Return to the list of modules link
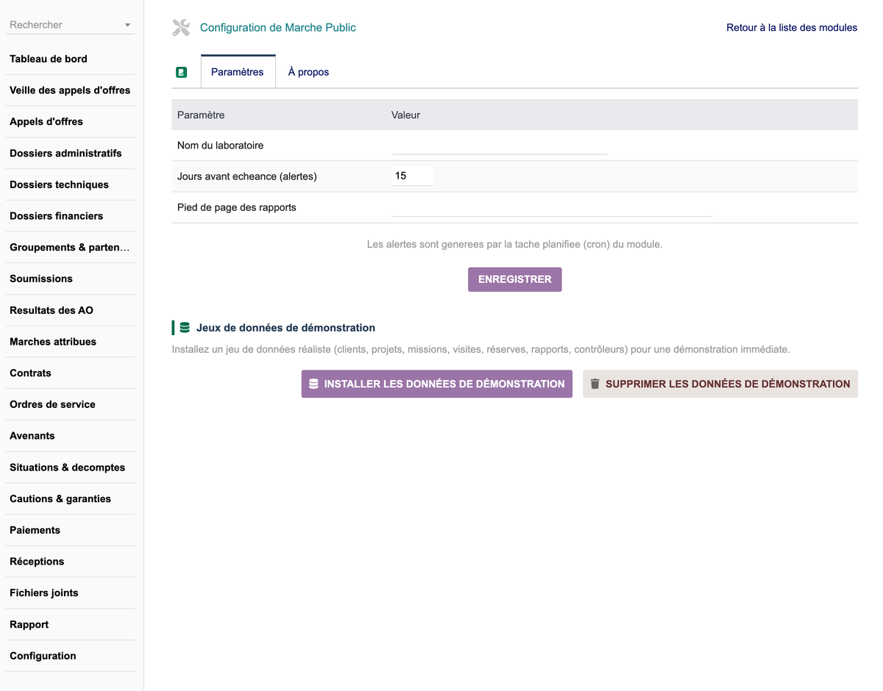This screenshot has width=883, height=691. point(792,28)
